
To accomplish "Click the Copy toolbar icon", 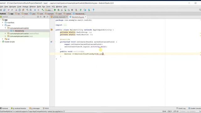I will pyautogui.click(x=19, y=10).
